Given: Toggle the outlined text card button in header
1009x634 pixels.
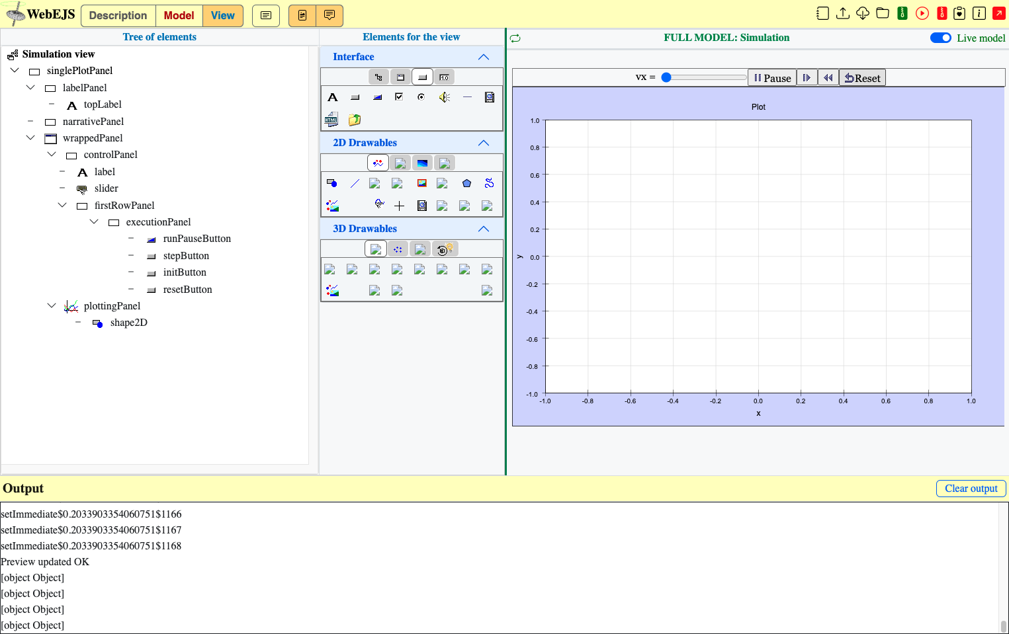Looking at the screenshot, I should (266, 15).
